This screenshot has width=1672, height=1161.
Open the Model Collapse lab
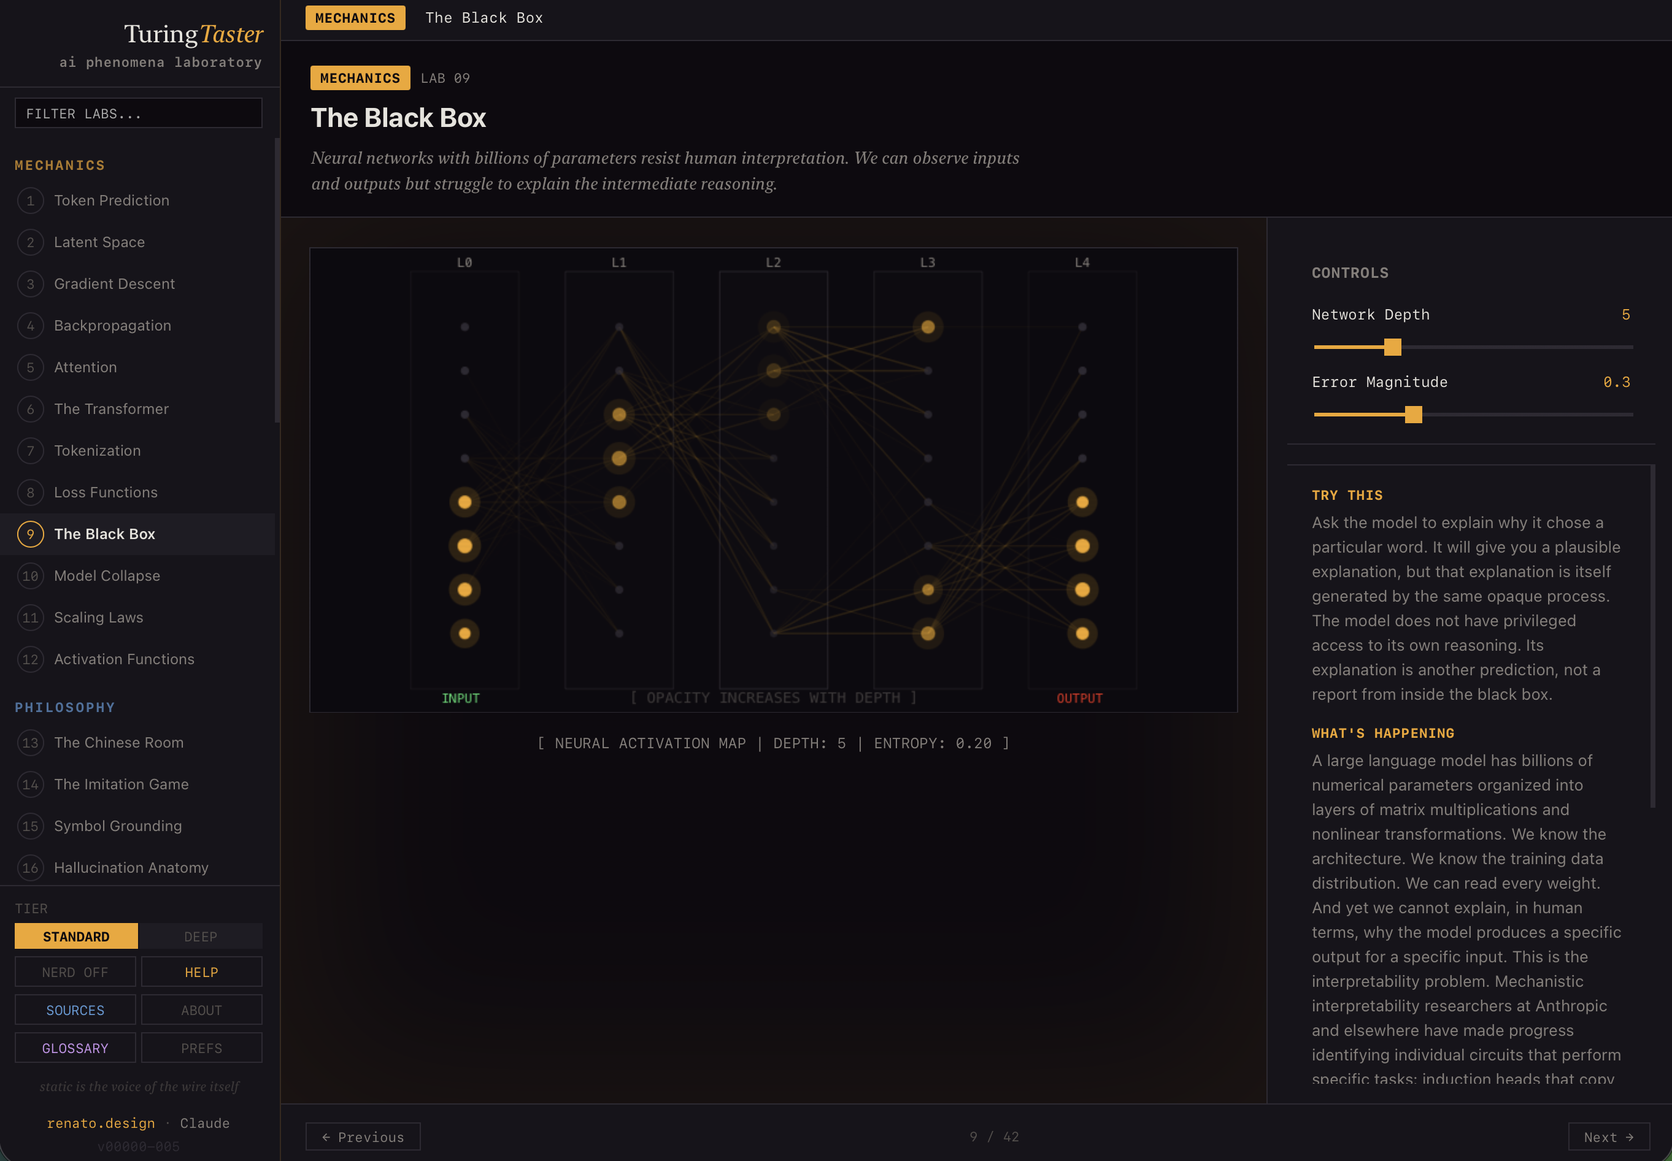pos(107,575)
